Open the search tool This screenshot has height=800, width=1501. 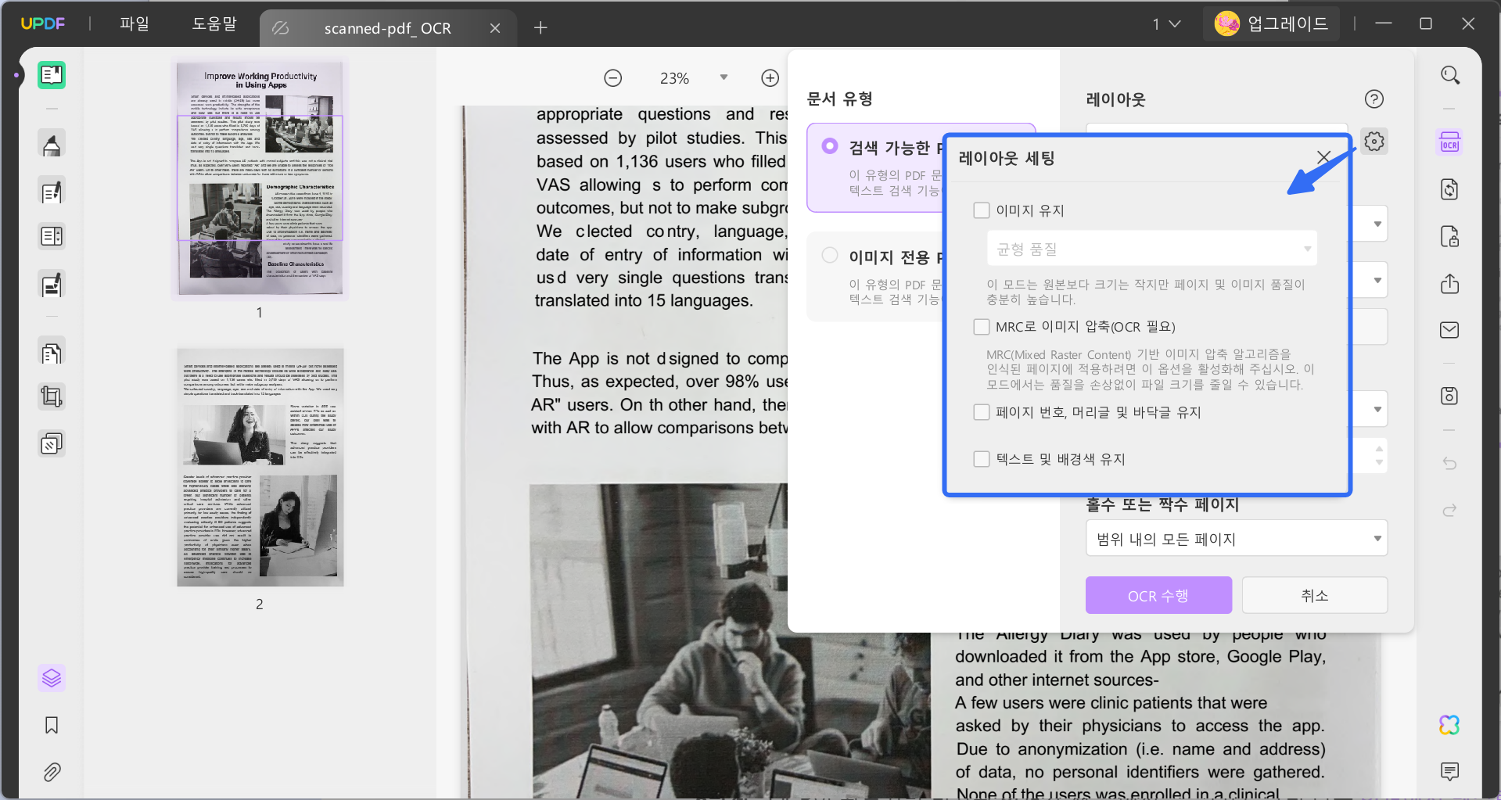tap(1450, 75)
